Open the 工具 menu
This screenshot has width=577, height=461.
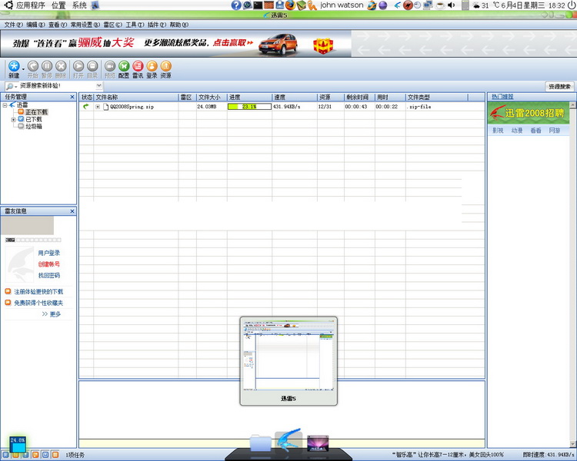point(135,25)
